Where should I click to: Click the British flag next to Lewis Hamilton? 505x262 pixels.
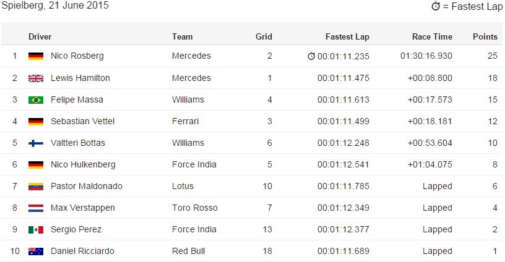pyautogui.click(x=35, y=78)
